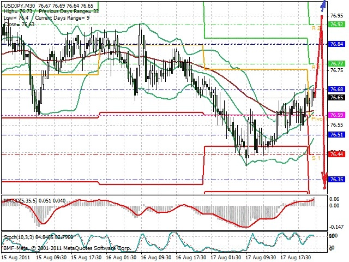Click the magenta 76.59 pivot price tag
Screen dimensions: 349x262
[336, 115]
